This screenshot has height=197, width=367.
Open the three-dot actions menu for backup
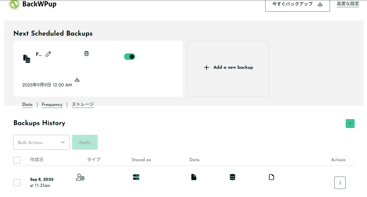tap(340, 183)
